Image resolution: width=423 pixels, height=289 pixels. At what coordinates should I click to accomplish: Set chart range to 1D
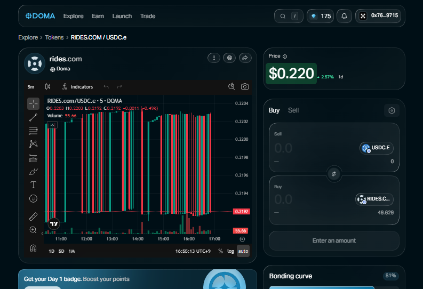pos(51,251)
